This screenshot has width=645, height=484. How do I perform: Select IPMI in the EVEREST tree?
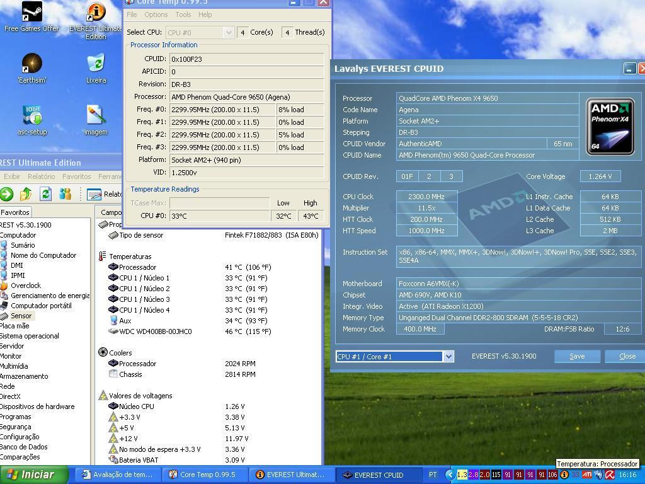[18, 275]
